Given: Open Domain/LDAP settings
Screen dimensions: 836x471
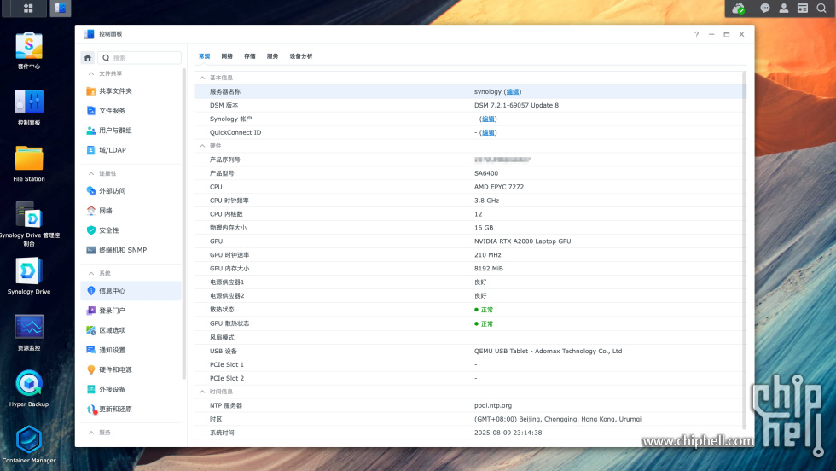Looking at the screenshot, I should click(x=131, y=150).
